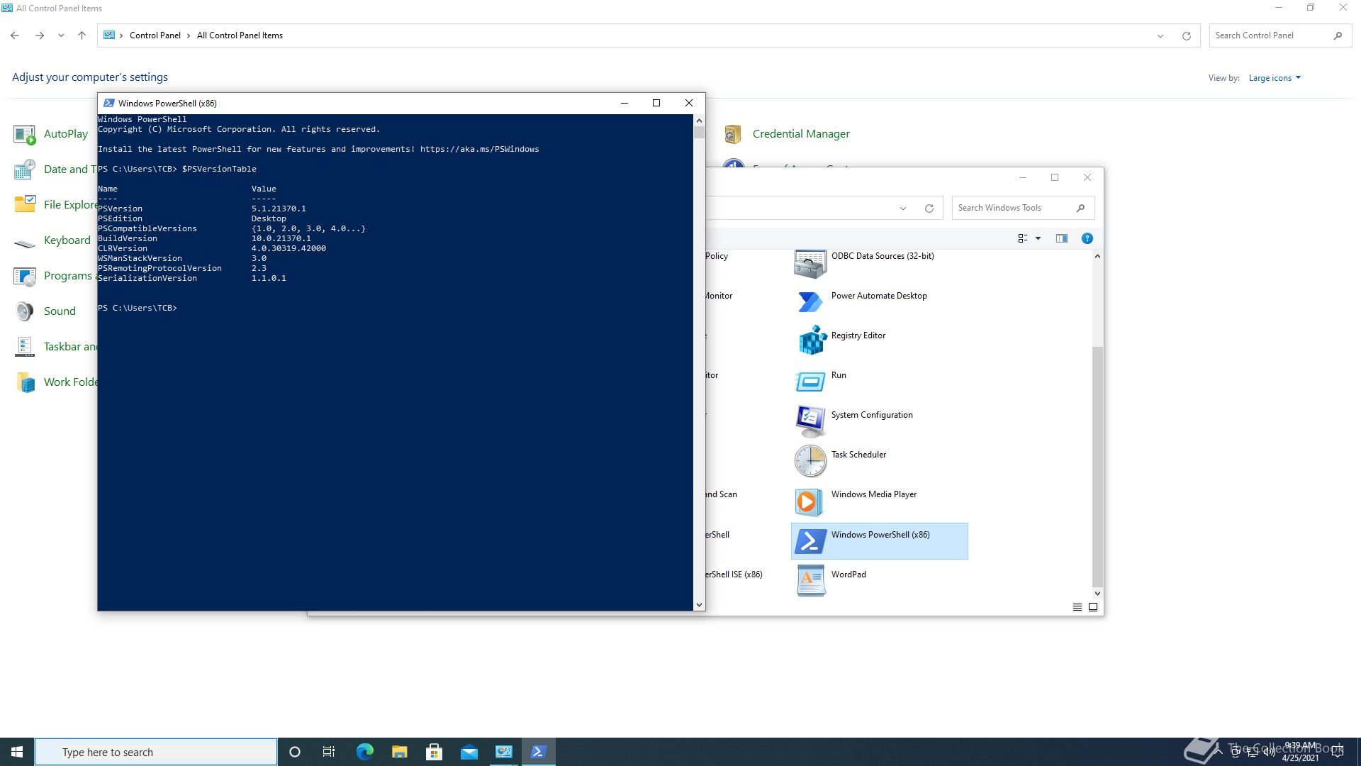
Task: Go forward in Control Panel
Action: coord(40,35)
